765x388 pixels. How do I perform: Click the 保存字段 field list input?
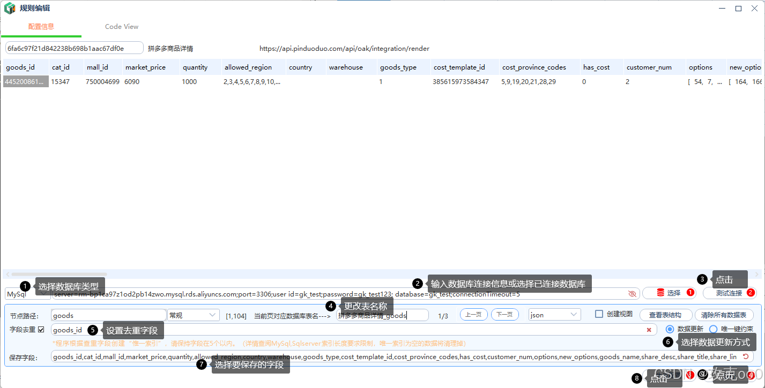(402, 356)
